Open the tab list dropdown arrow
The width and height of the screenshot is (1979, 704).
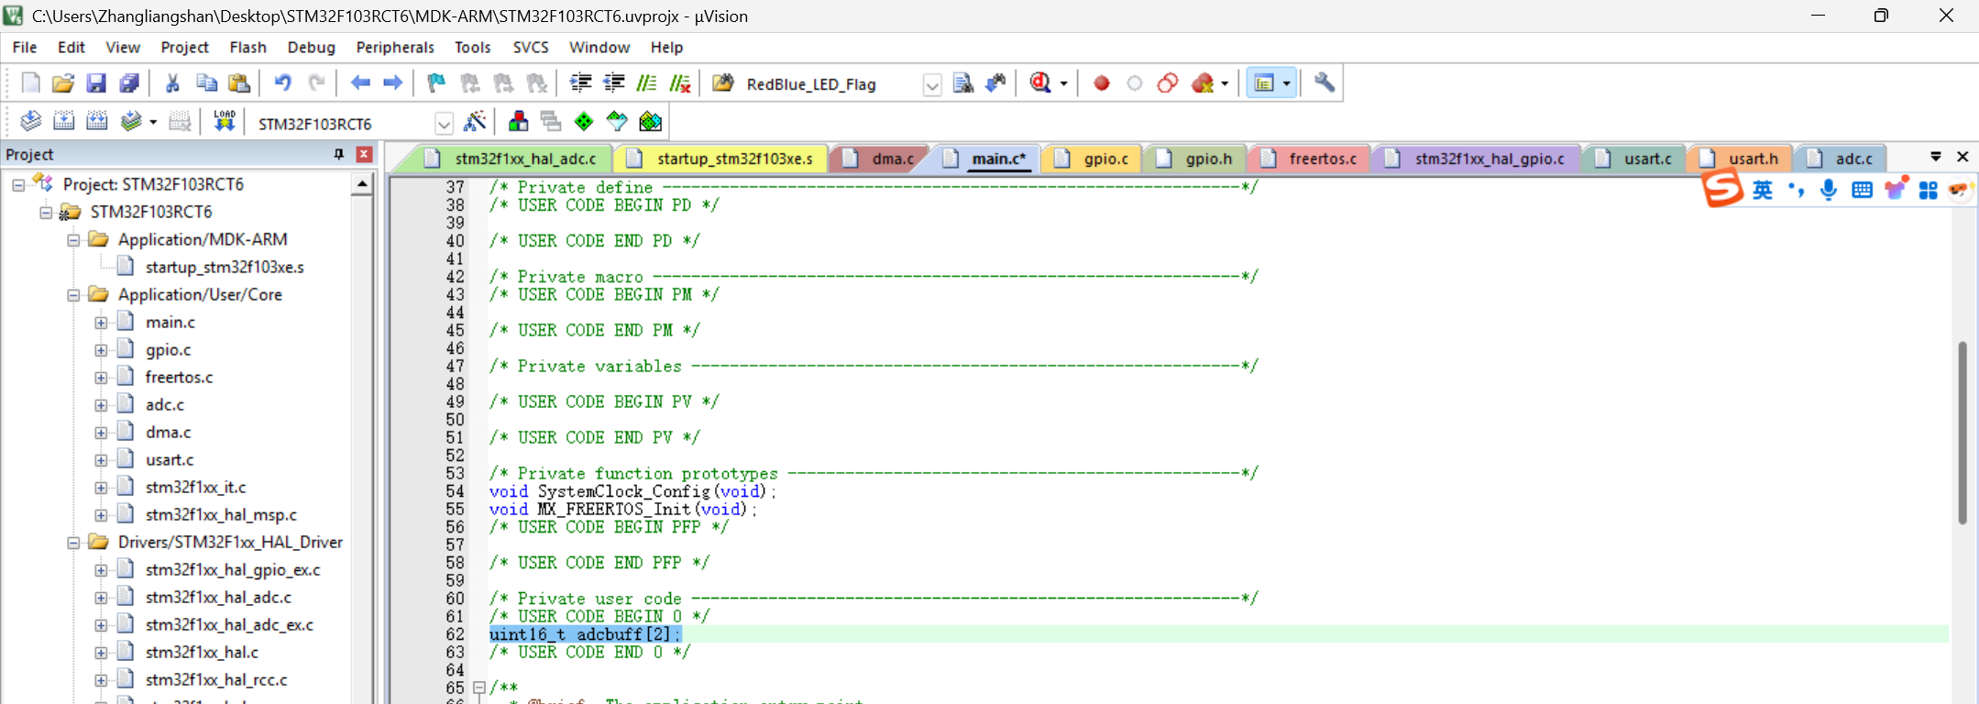[1935, 157]
